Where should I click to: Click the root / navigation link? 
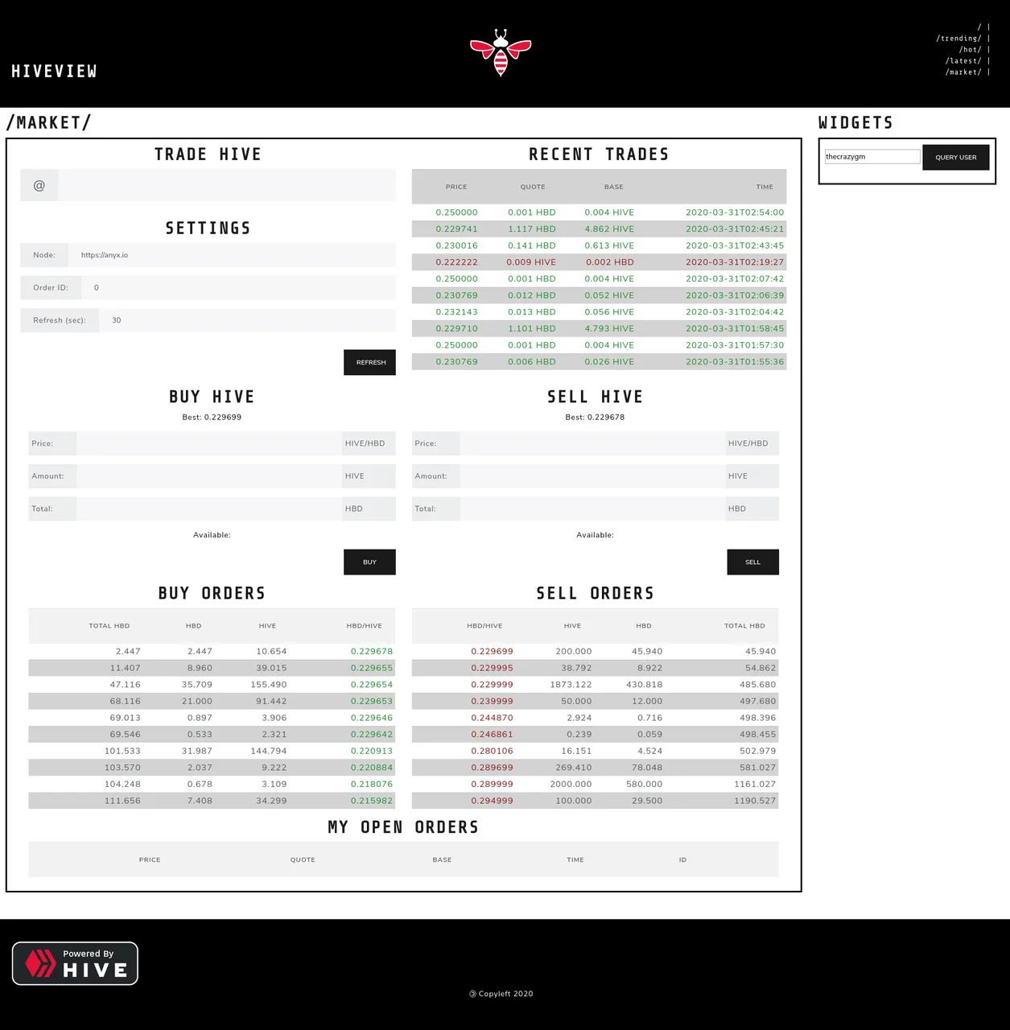coord(979,27)
